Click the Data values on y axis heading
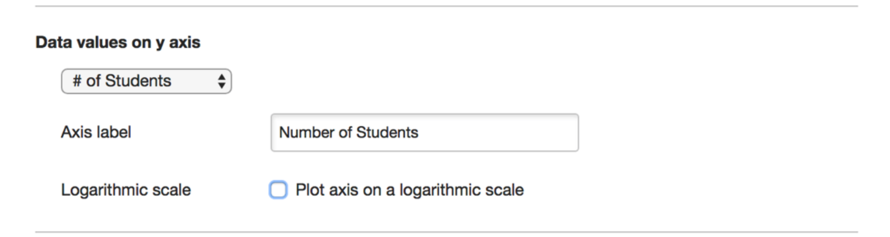890x237 pixels. click(x=118, y=42)
